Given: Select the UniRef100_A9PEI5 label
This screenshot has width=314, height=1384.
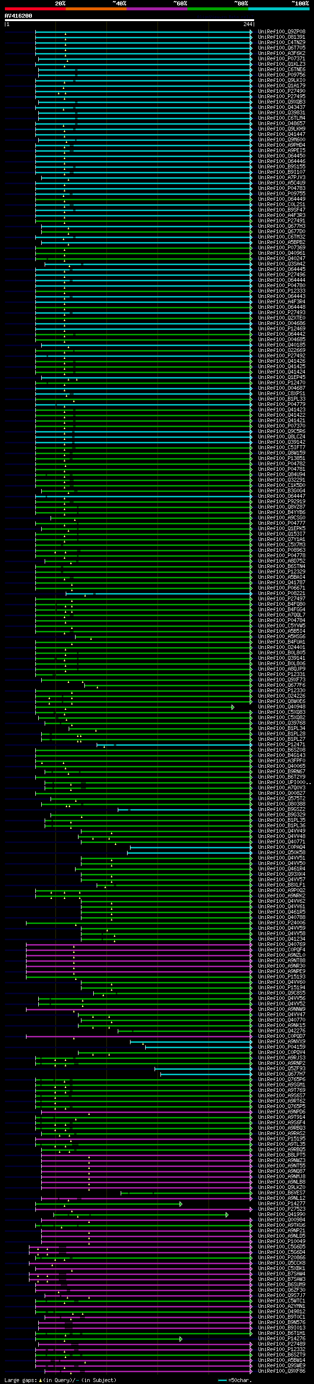Looking at the screenshot, I should click(x=282, y=150).
